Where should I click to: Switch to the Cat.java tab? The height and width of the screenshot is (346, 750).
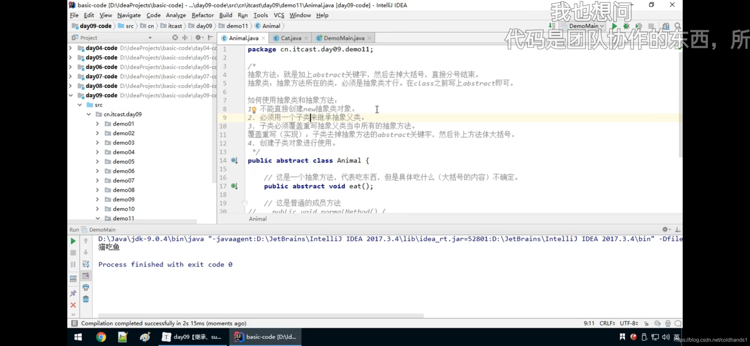point(291,38)
